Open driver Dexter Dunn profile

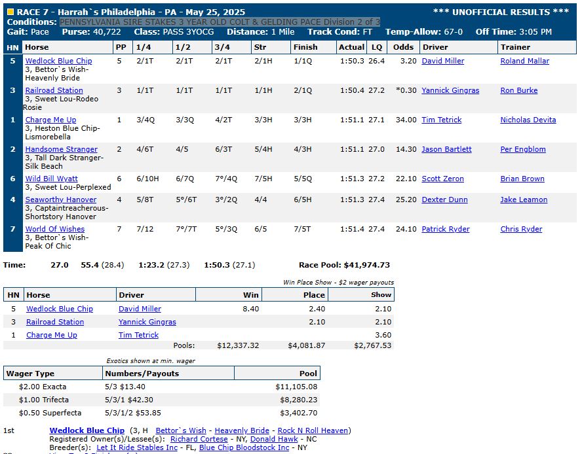click(x=444, y=200)
